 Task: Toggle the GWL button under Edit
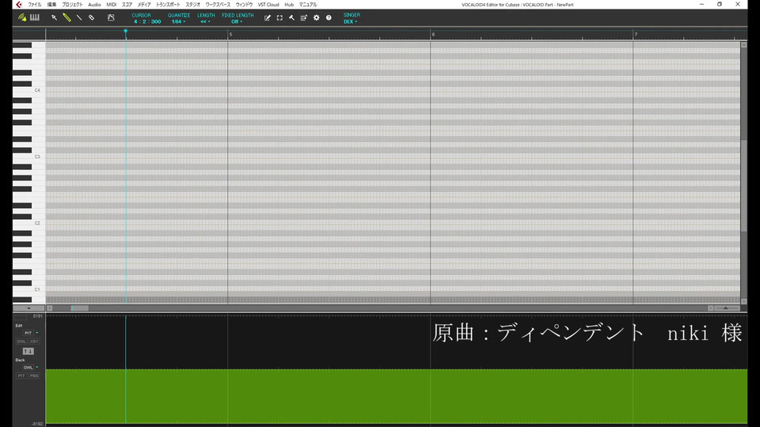tap(21, 342)
